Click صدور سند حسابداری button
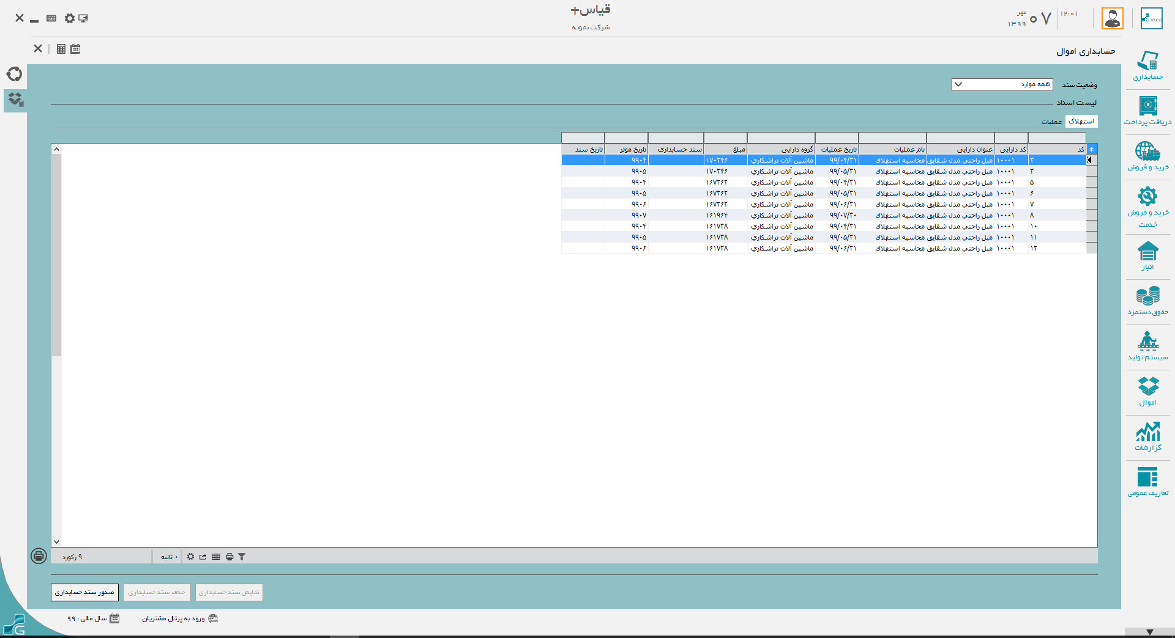 coord(84,592)
